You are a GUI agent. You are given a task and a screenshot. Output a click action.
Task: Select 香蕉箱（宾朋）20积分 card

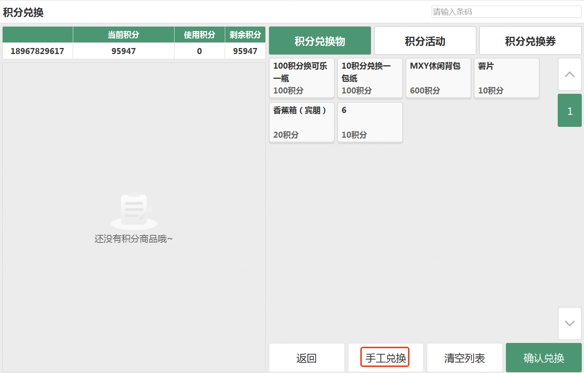[301, 122]
